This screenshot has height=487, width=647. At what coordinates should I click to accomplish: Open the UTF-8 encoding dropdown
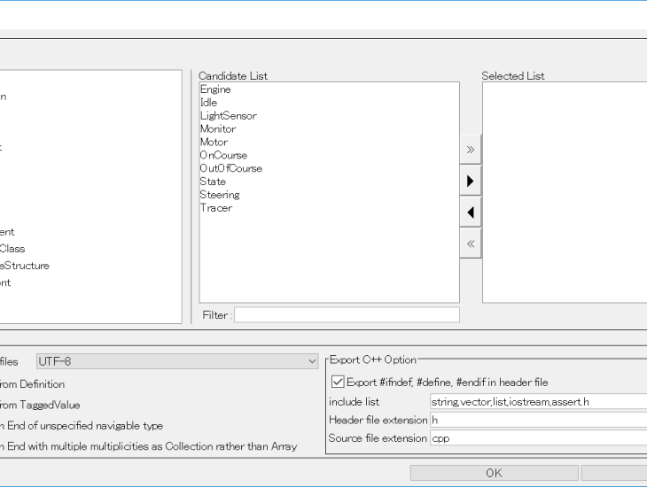pos(177,361)
